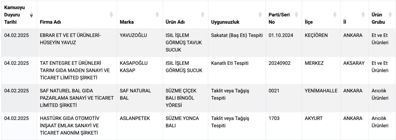Screen dimensions: 396x140
Task: Select the YENİMAHALLE district cell
Action: [321, 91]
